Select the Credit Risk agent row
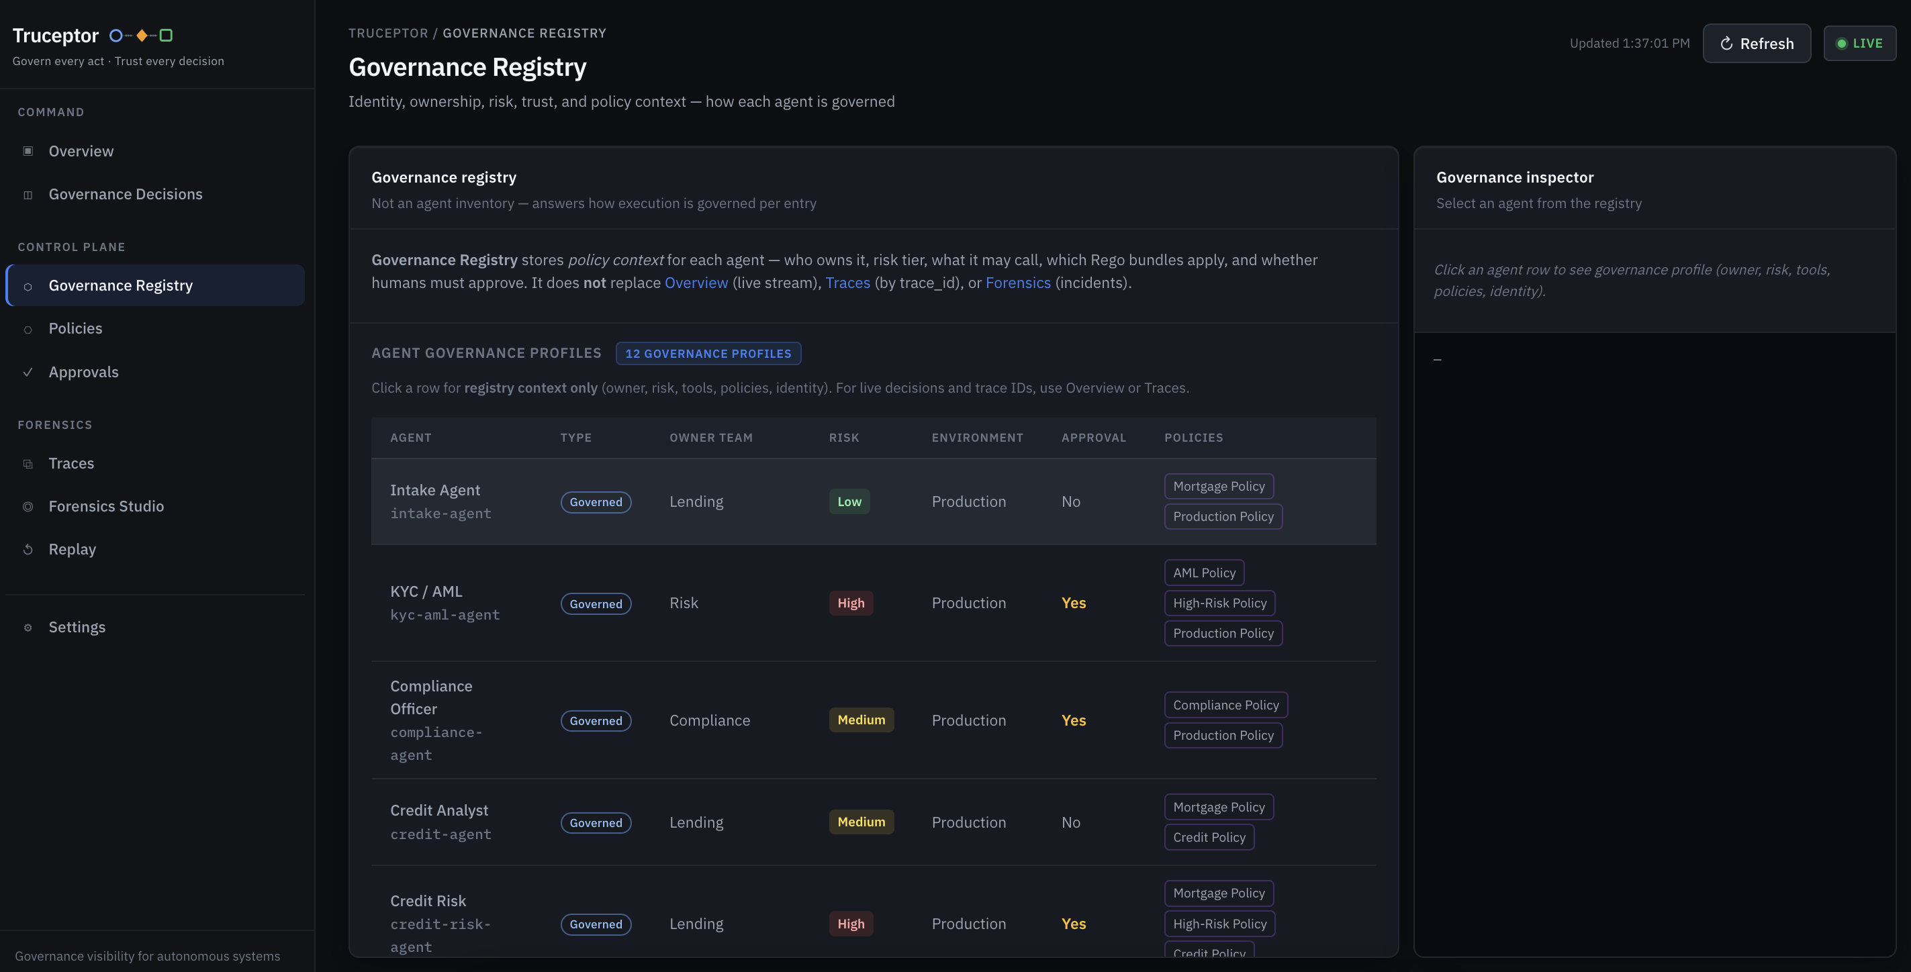1911x972 pixels. [x=873, y=912]
